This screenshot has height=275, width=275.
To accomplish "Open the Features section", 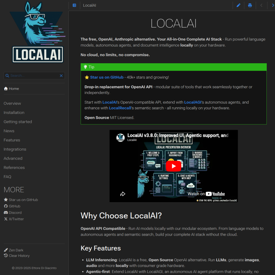I will coord(12,140).
